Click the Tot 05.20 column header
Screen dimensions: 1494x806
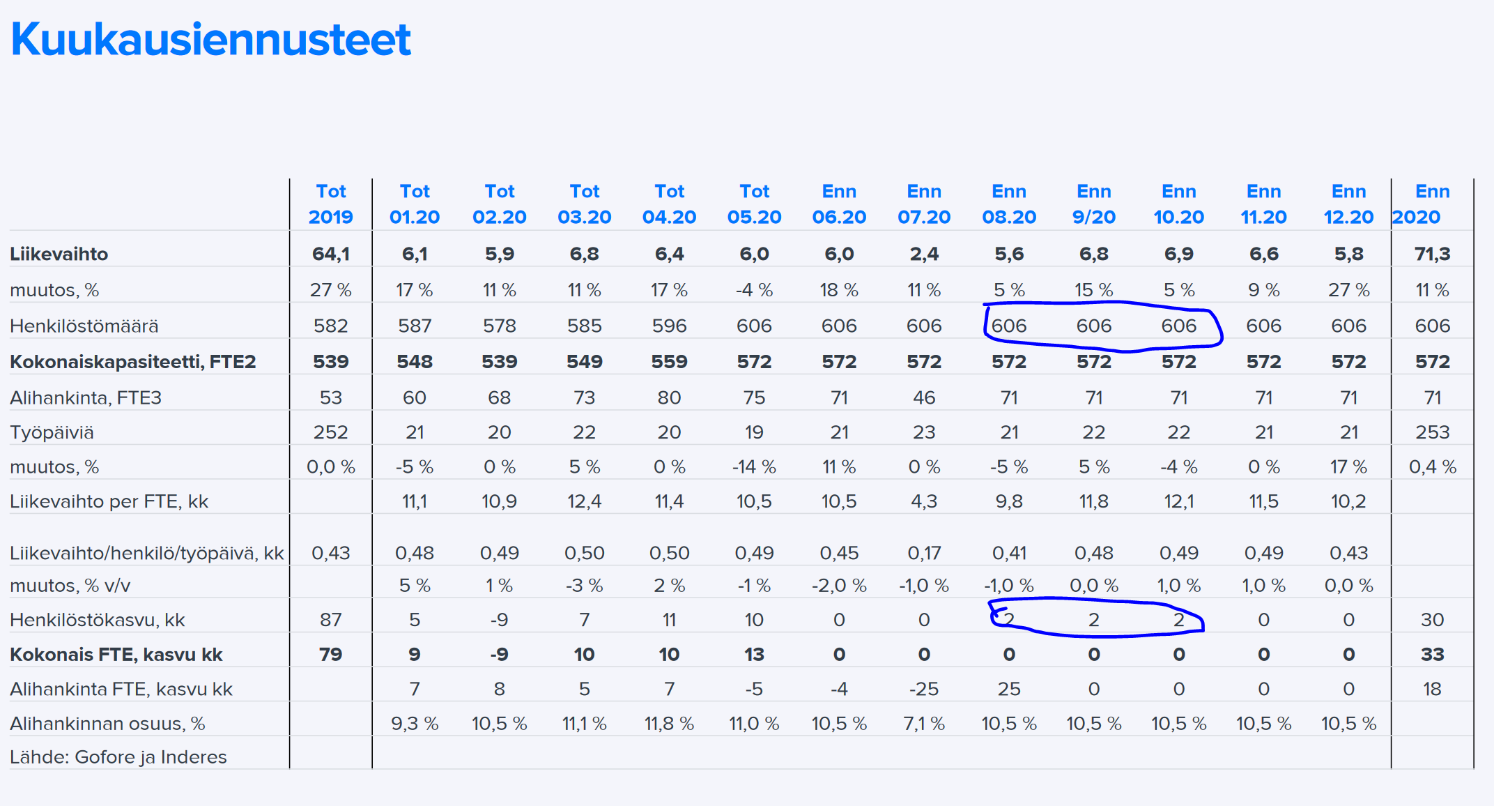(754, 204)
